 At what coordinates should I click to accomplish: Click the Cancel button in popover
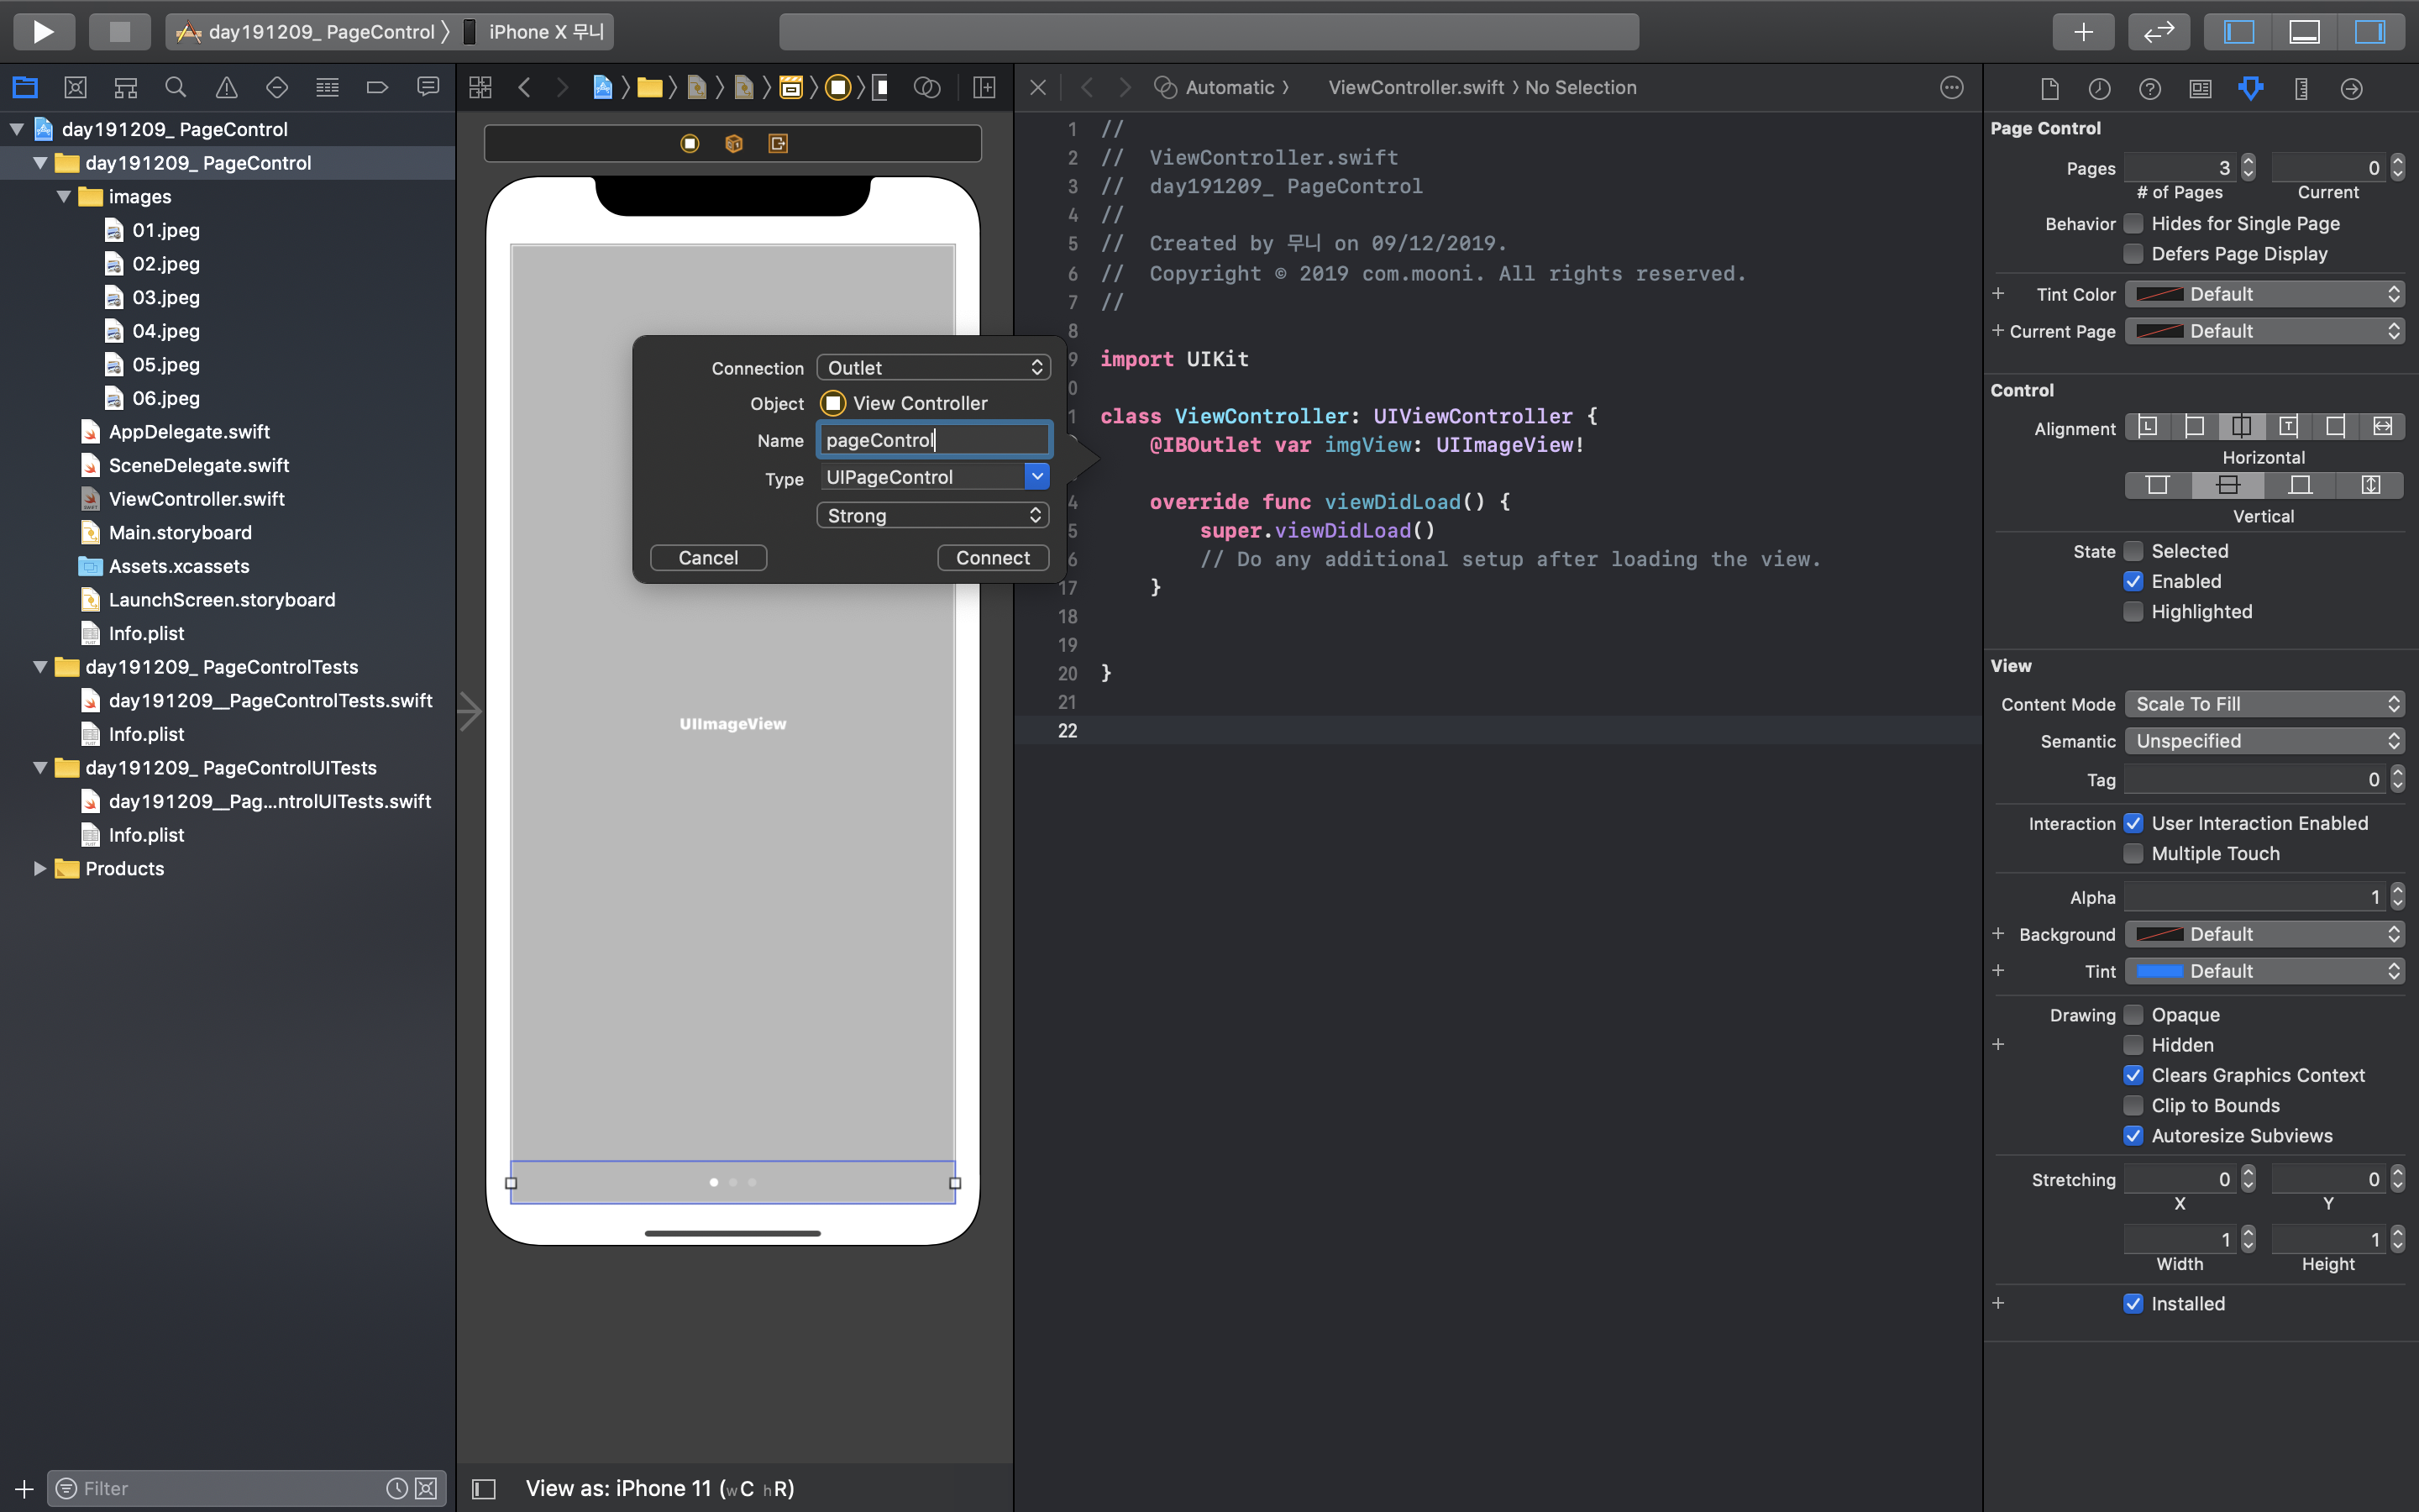[708, 557]
